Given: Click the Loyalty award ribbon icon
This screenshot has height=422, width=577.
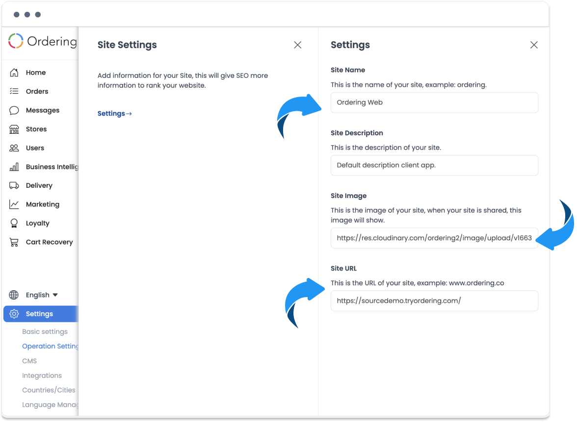Looking at the screenshot, I should point(14,223).
